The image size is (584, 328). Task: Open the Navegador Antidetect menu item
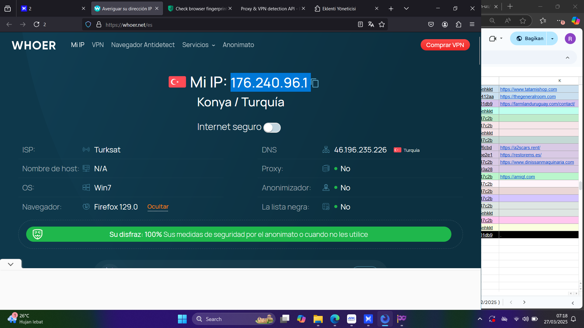pyautogui.click(x=143, y=45)
